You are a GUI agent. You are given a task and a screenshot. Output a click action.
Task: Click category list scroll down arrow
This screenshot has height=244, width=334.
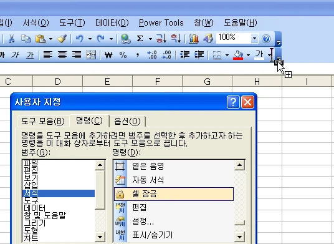tap(100, 237)
